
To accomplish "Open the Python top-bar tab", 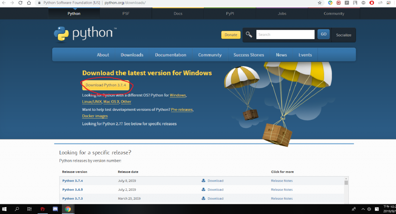I will click(74, 14).
